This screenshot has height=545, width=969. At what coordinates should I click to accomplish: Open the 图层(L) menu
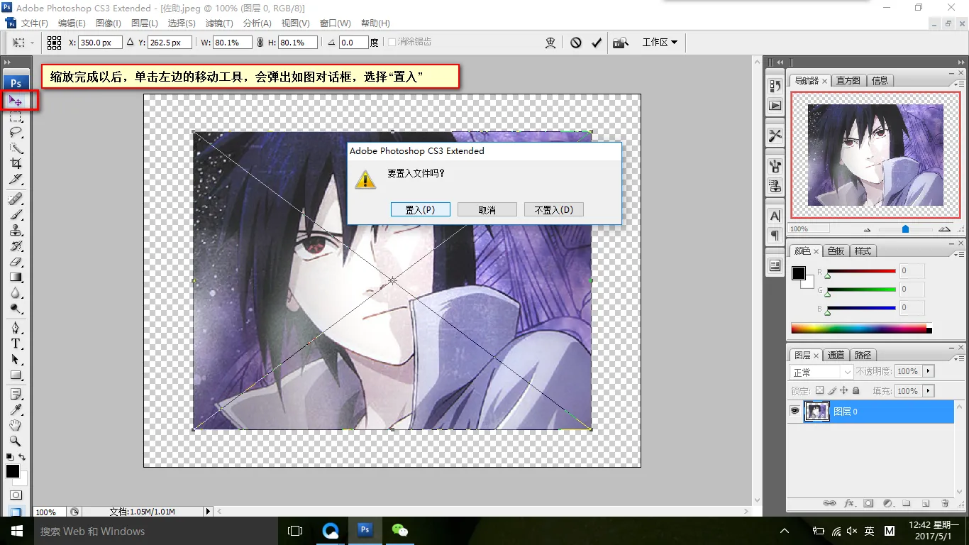pos(145,23)
